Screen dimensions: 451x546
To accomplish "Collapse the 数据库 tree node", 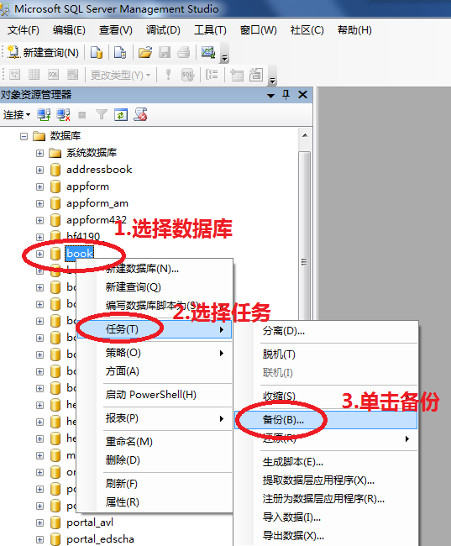I will 24,136.
